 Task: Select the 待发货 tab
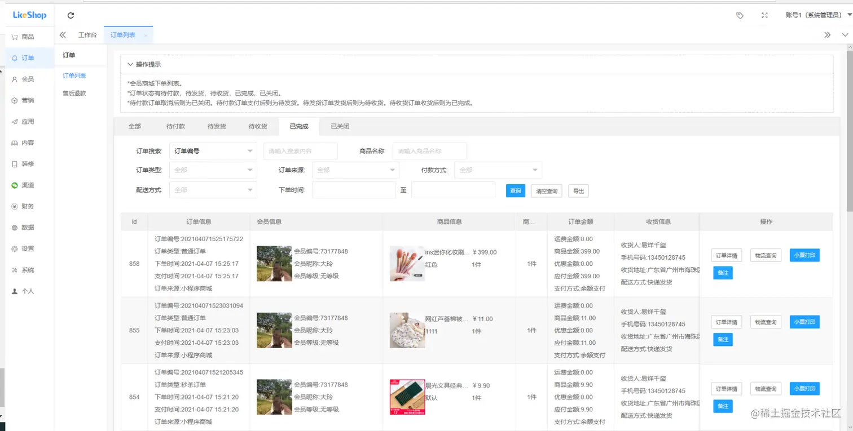pyautogui.click(x=217, y=126)
